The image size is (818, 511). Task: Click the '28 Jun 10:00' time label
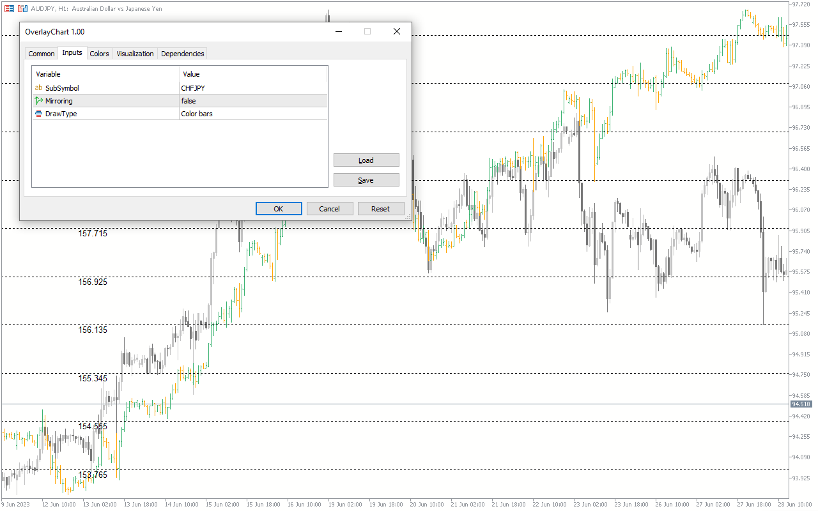click(795, 505)
